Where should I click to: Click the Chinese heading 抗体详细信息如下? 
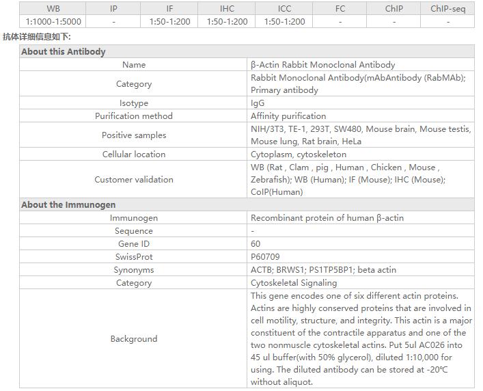pyautogui.click(x=36, y=37)
